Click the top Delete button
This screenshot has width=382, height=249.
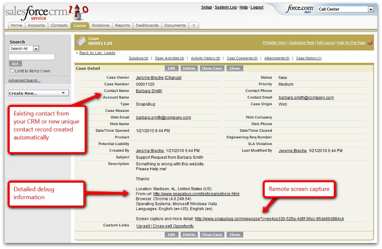click(x=189, y=69)
